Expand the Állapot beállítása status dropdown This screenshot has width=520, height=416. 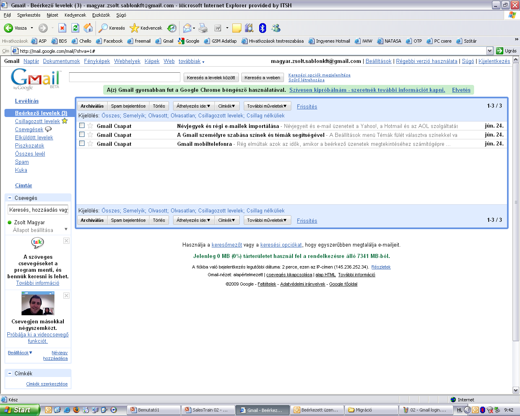coord(66,230)
